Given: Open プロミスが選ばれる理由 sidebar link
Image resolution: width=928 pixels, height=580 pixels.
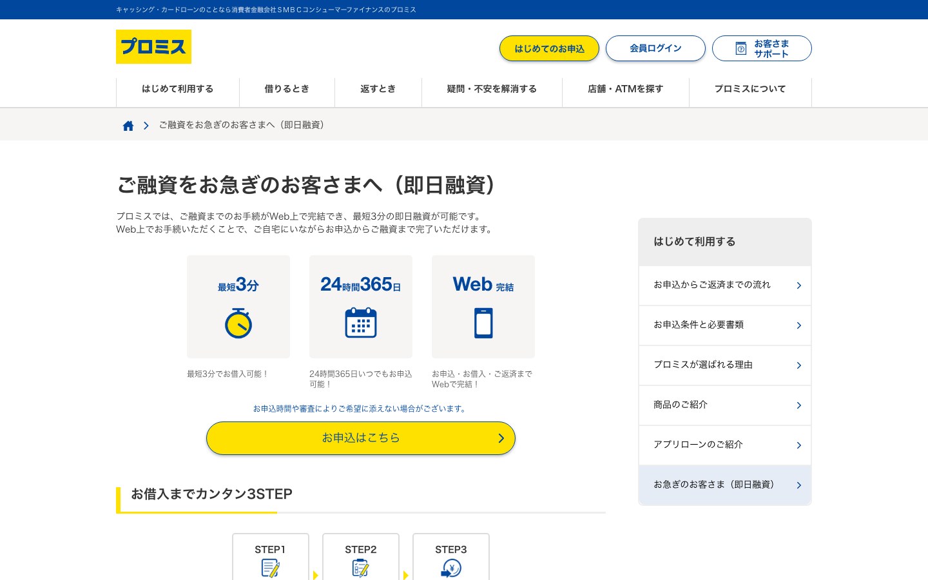Looking at the screenshot, I should click(725, 365).
